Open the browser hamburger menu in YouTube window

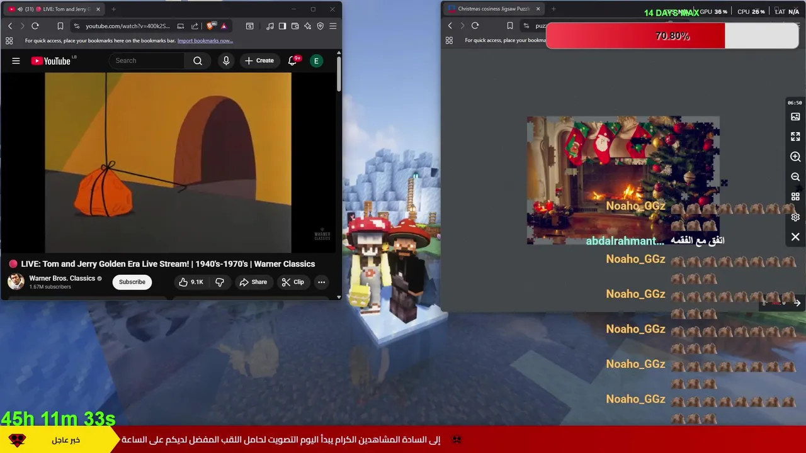click(x=332, y=26)
